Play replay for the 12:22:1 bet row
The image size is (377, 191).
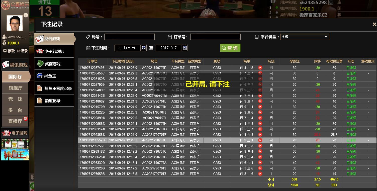260,124
